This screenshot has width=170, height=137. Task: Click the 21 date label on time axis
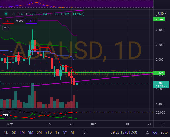[x=149, y=124]
